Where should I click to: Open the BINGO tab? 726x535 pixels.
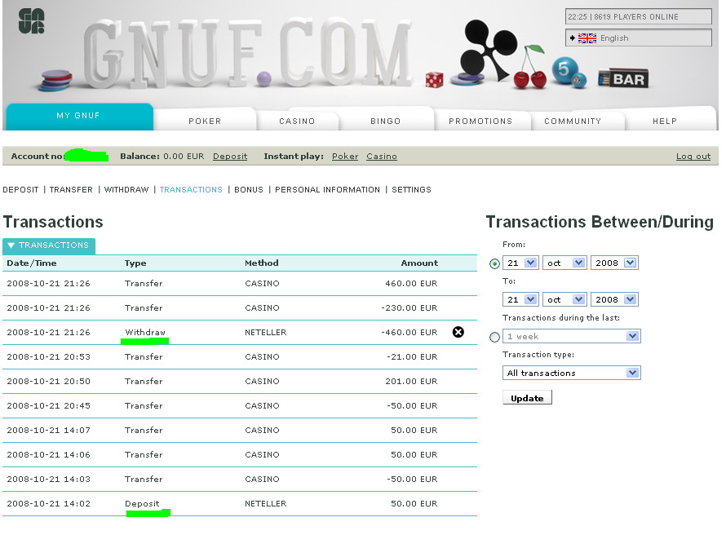[x=385, y=121]
